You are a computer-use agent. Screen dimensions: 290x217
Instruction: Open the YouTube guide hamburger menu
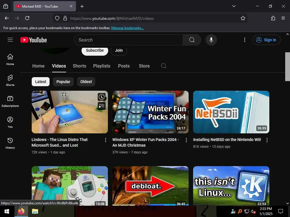click(x=10, y=40)
